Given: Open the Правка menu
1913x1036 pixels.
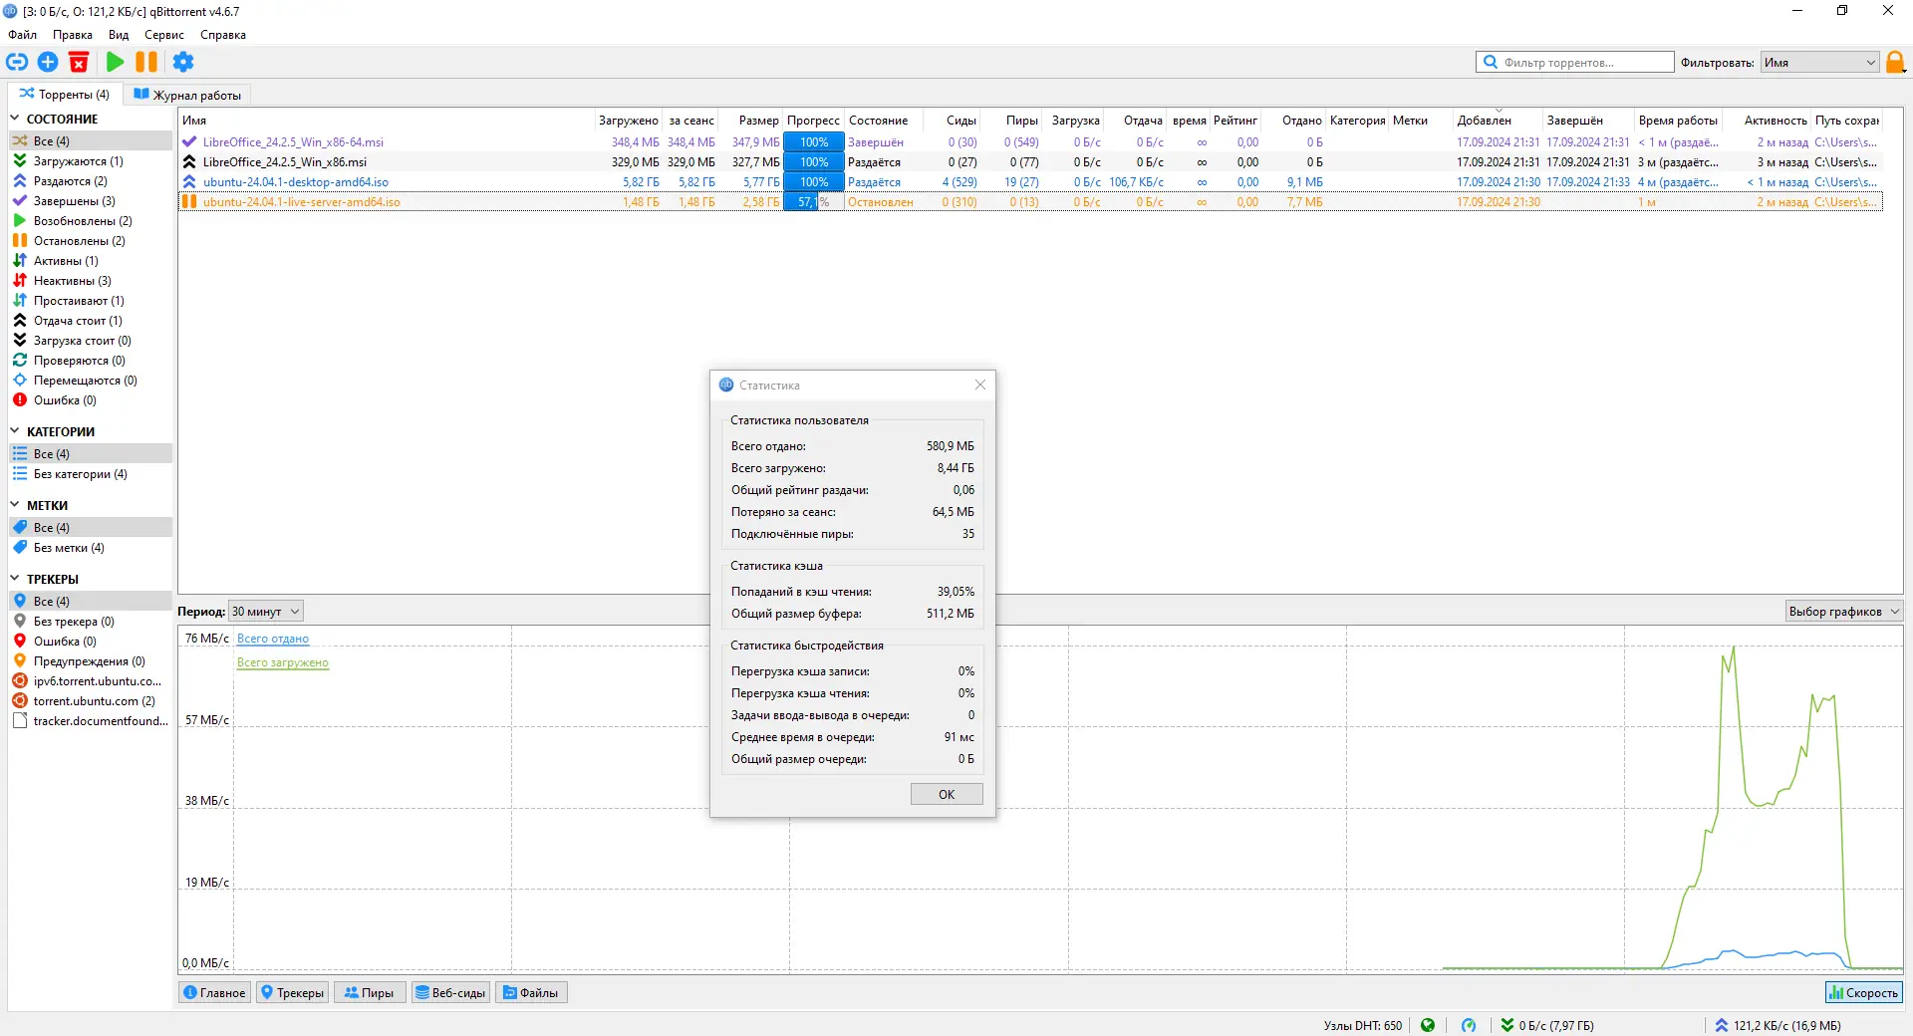Looking at the screenshot, I should pyautogui.click(x=73, y=35).
